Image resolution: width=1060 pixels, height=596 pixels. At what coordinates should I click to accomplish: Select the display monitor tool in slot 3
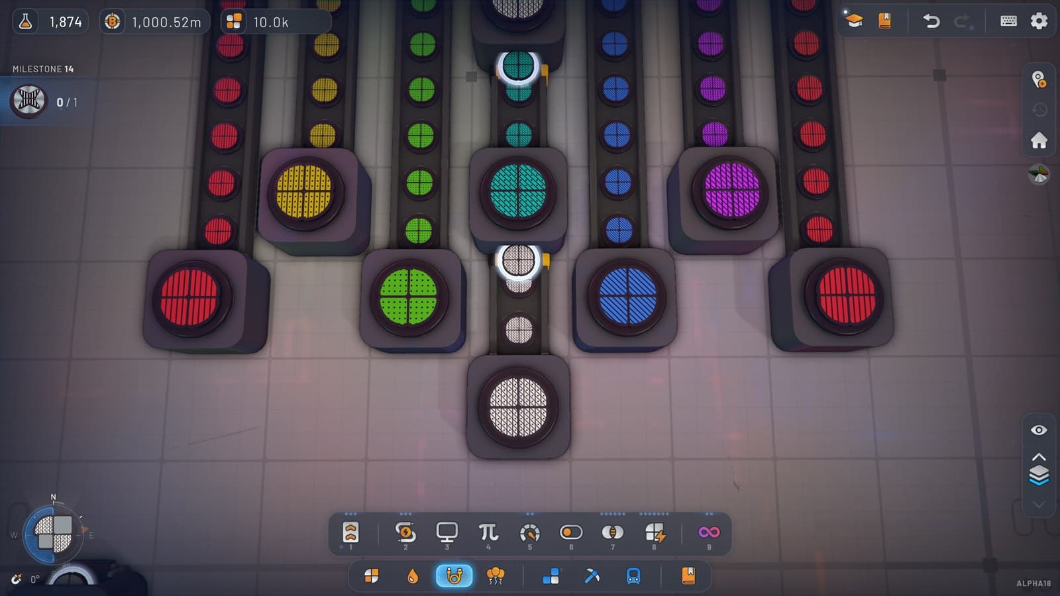[447, 532]
